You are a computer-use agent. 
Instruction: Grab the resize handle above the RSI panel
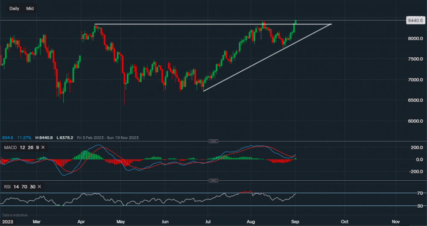tap(213, 180)
